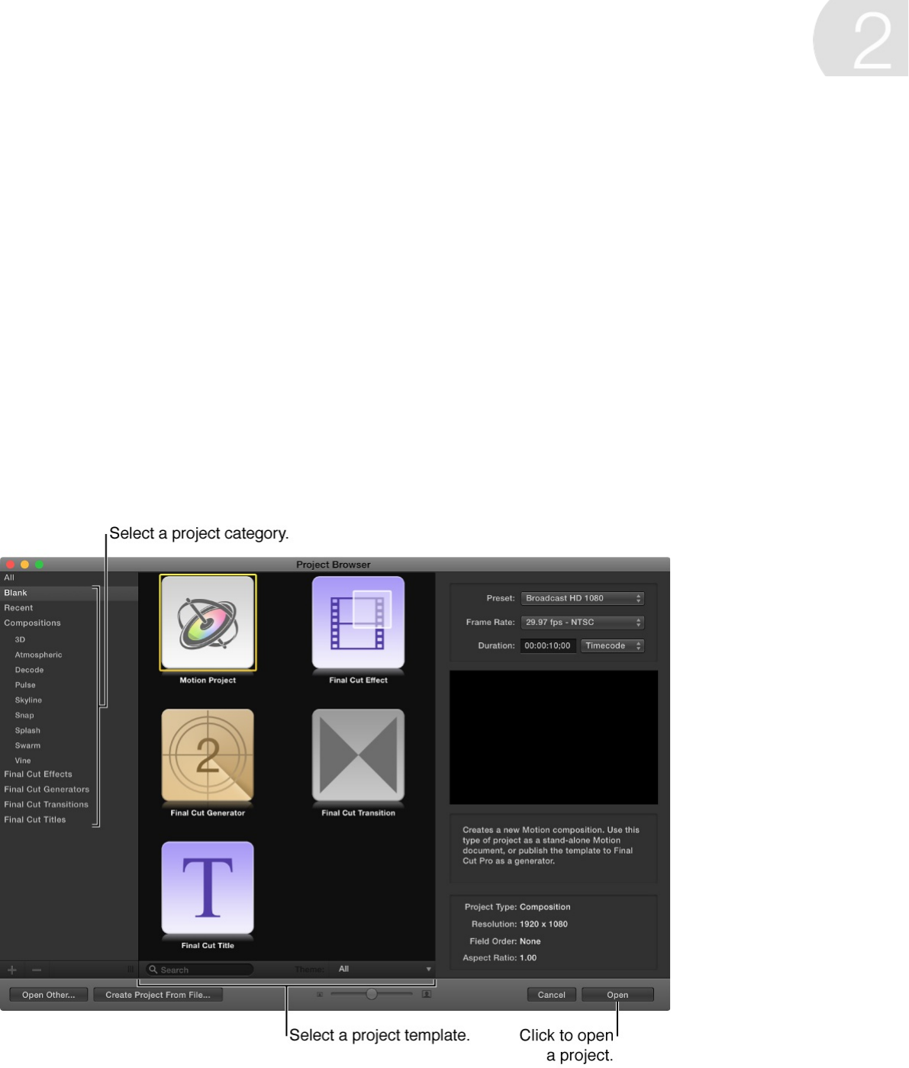Click the 'Project Type: Composition' text
Image resolution: width=909 pixels, height=1068 pixels.
pyautogui.click(x=517, y=907)
